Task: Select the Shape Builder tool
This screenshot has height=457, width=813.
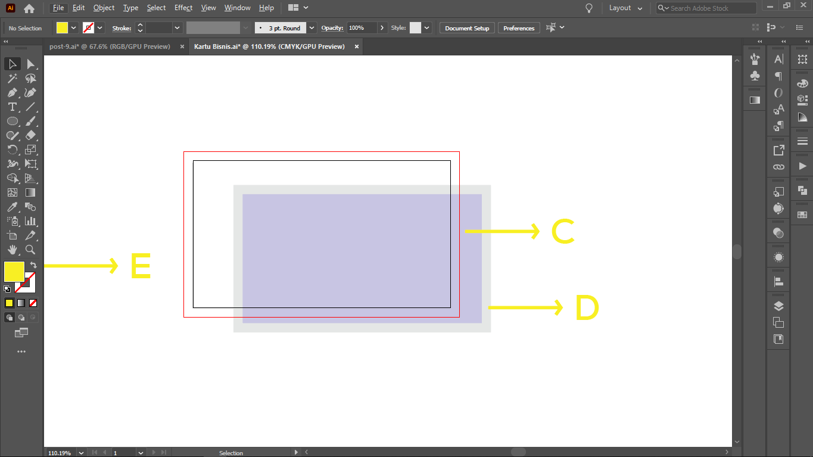Action: (x=13, y=178)
